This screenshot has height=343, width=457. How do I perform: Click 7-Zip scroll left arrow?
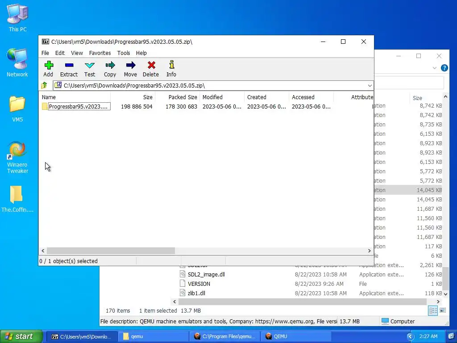43,251
